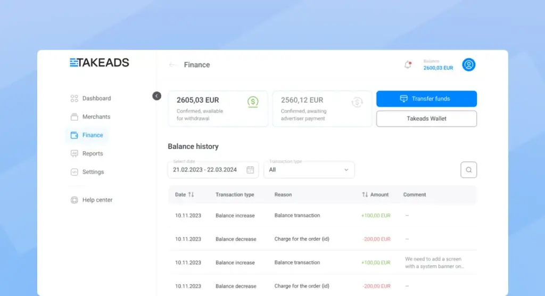545x296 pixels.
Task: Collapse the sidebar with the arrow button
Action: (157, 96)
